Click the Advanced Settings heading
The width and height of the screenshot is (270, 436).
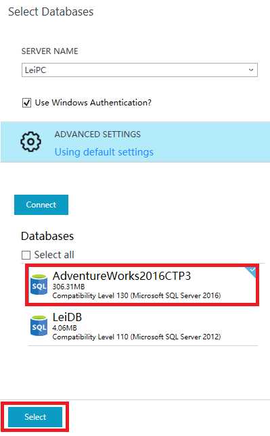pos(97,135)
